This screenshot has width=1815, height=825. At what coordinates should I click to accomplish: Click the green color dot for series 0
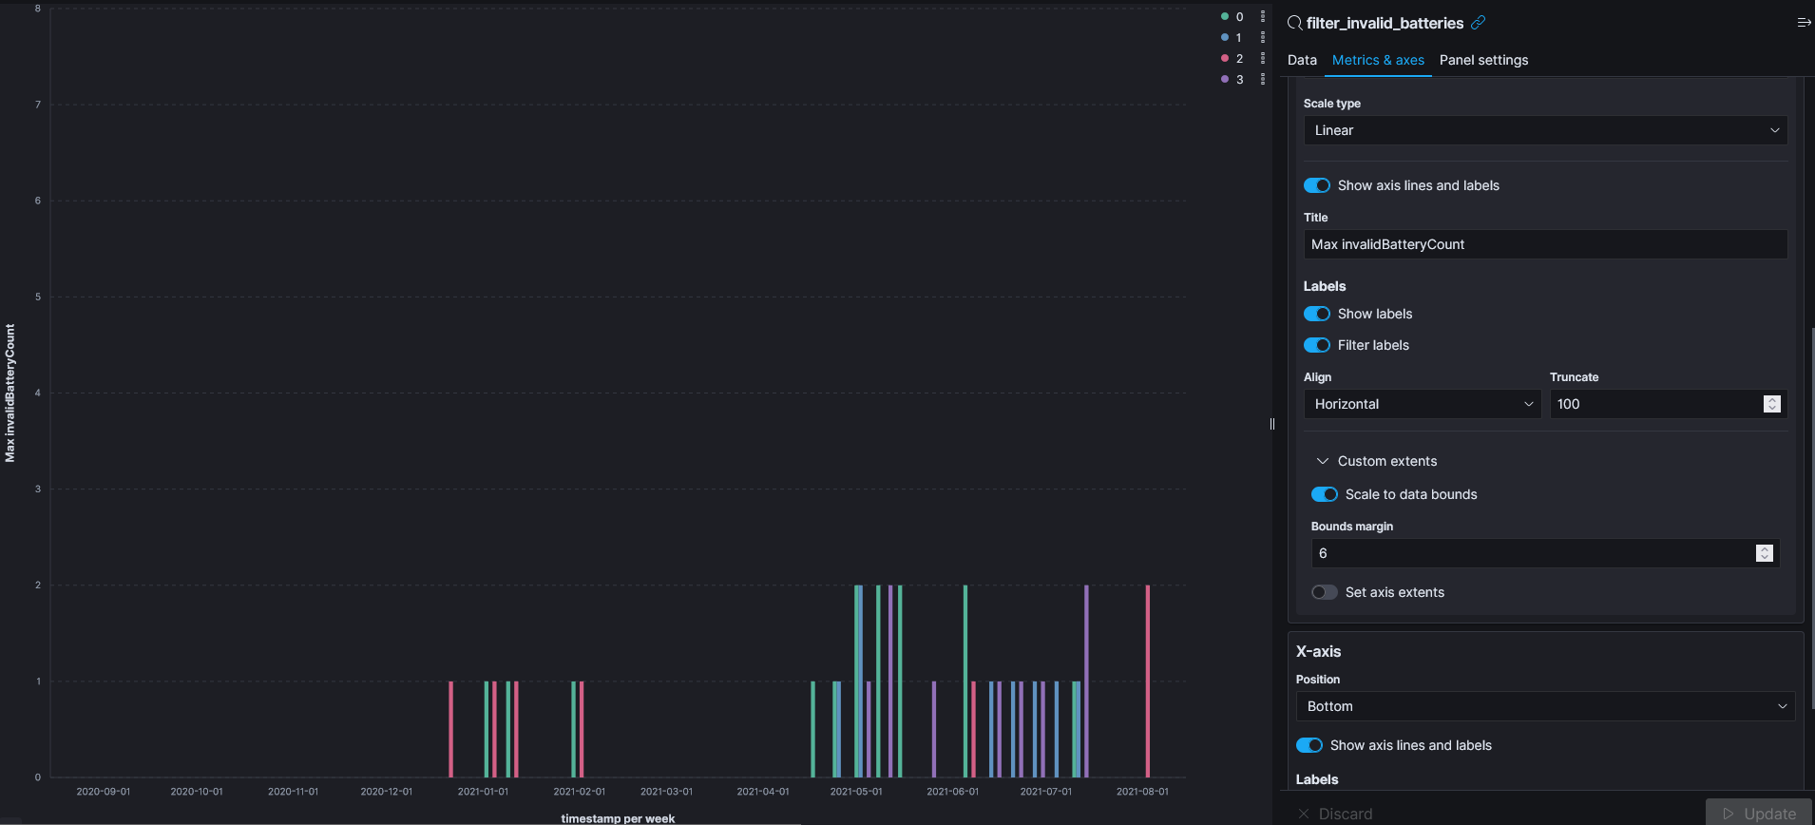pyautogui.click(x=1225, y=16)
